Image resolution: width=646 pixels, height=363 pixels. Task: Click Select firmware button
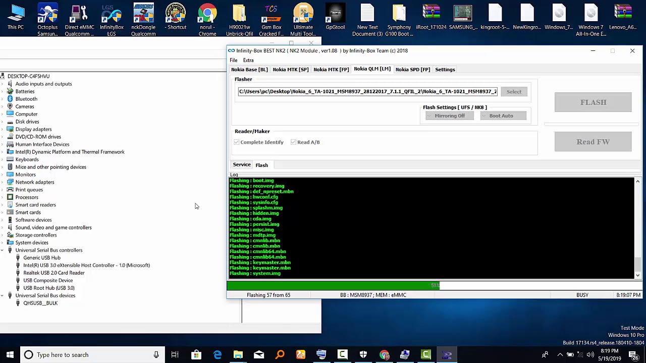[514, 92]
